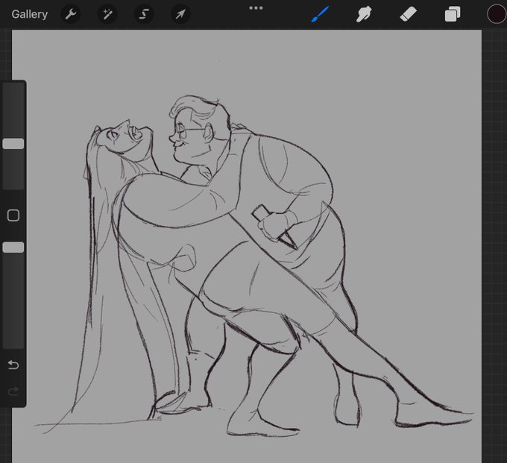Open the Adjustments magic wand menu
The height and width of the screenshot is (463, 507).
coord(107,14)
